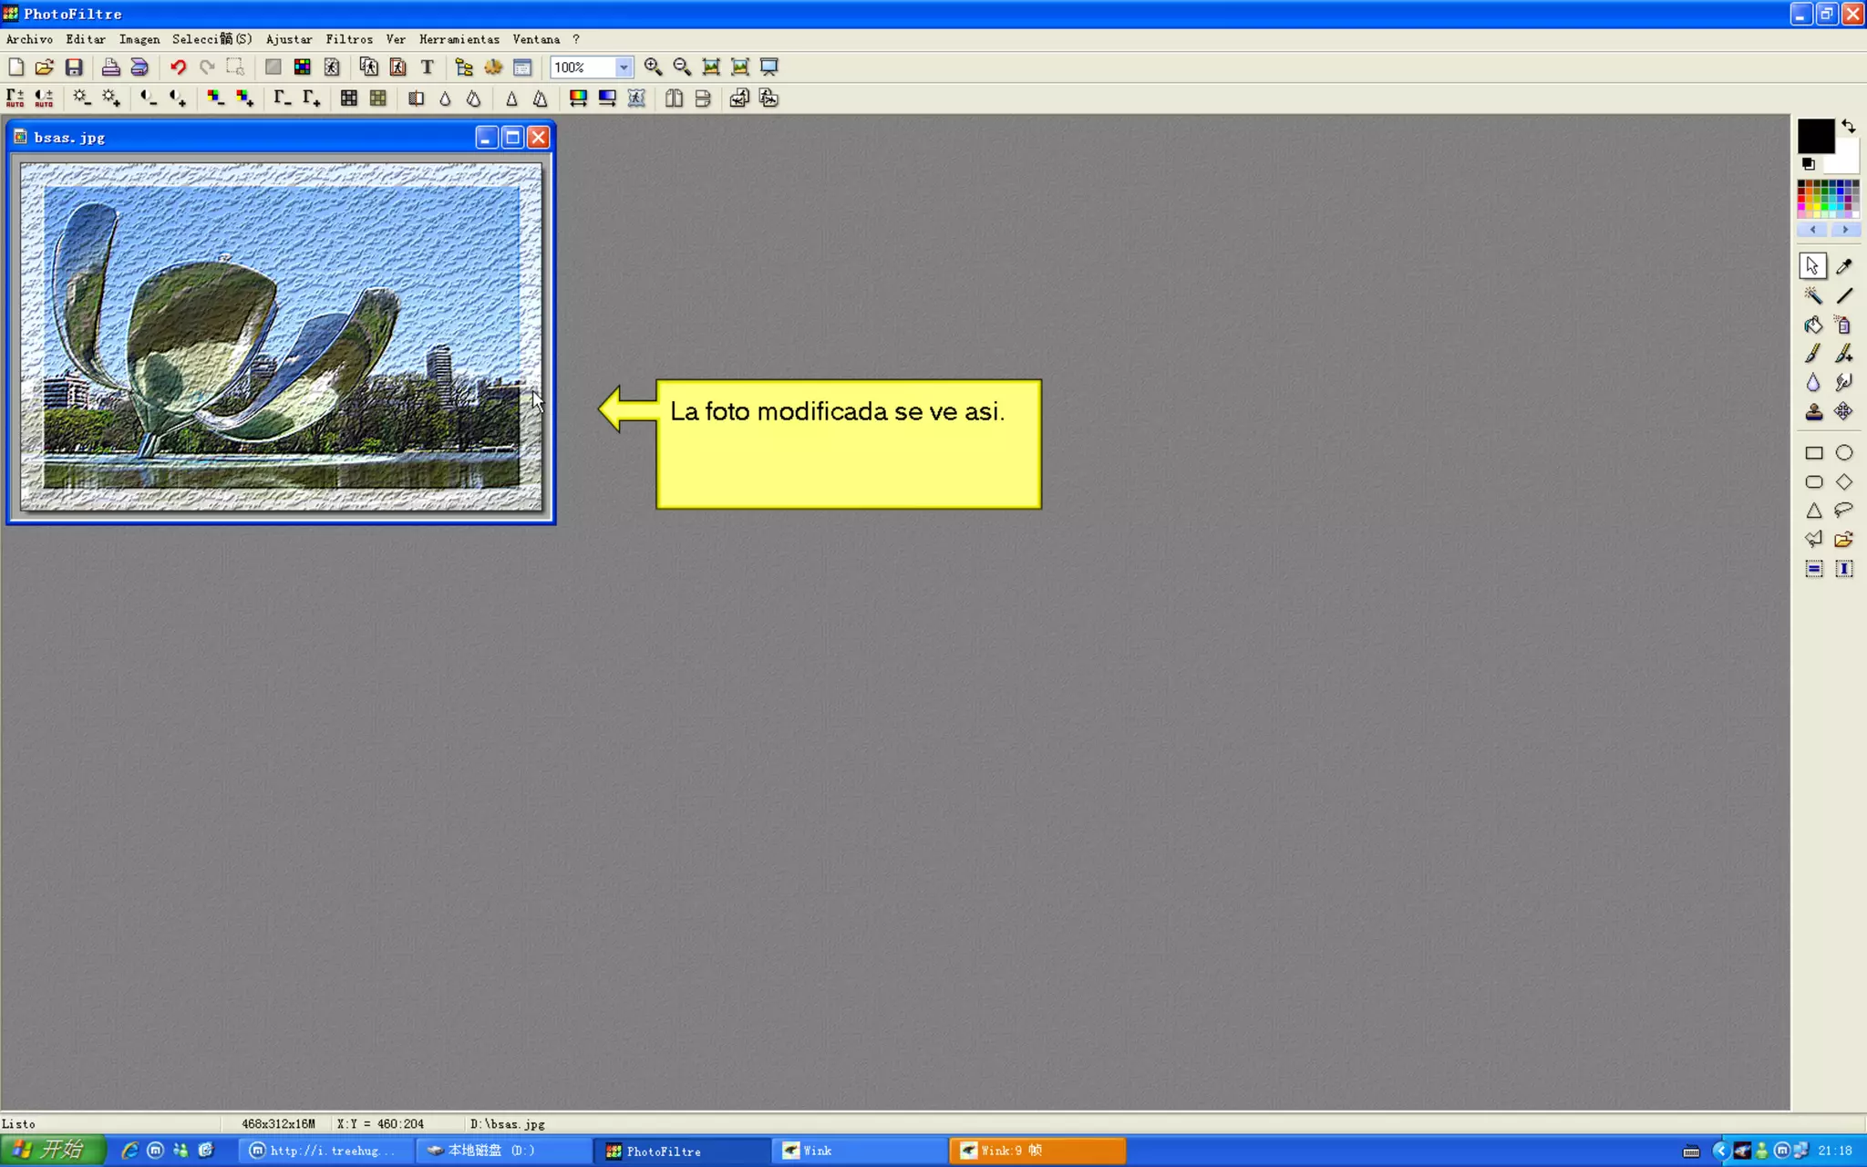Show previous palette with left arrow

(1813, 230)
